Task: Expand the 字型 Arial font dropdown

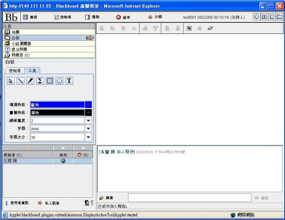Action: (88, 129)
